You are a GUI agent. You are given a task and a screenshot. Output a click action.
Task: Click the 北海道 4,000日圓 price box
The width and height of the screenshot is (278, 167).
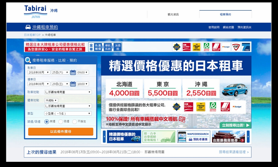click(x=124, y=88)
